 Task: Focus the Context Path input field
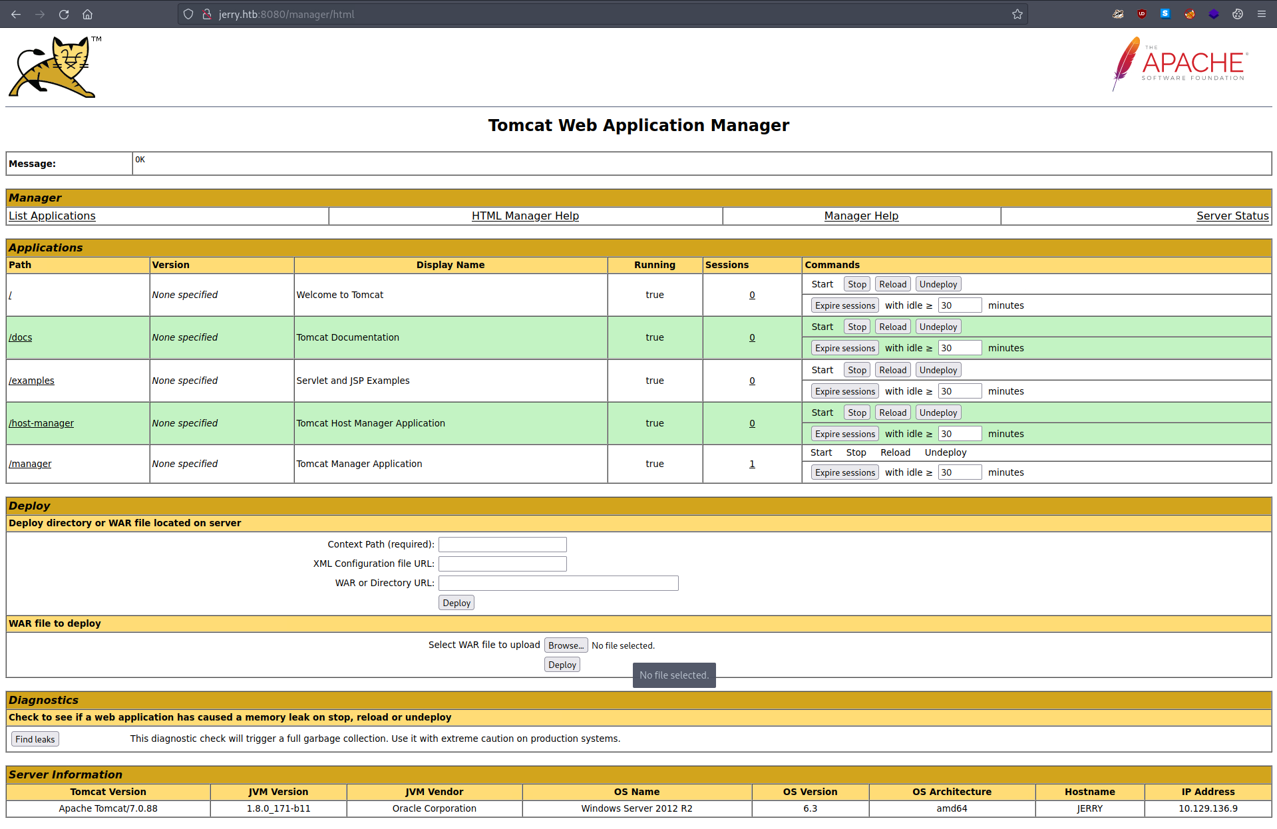502,544
